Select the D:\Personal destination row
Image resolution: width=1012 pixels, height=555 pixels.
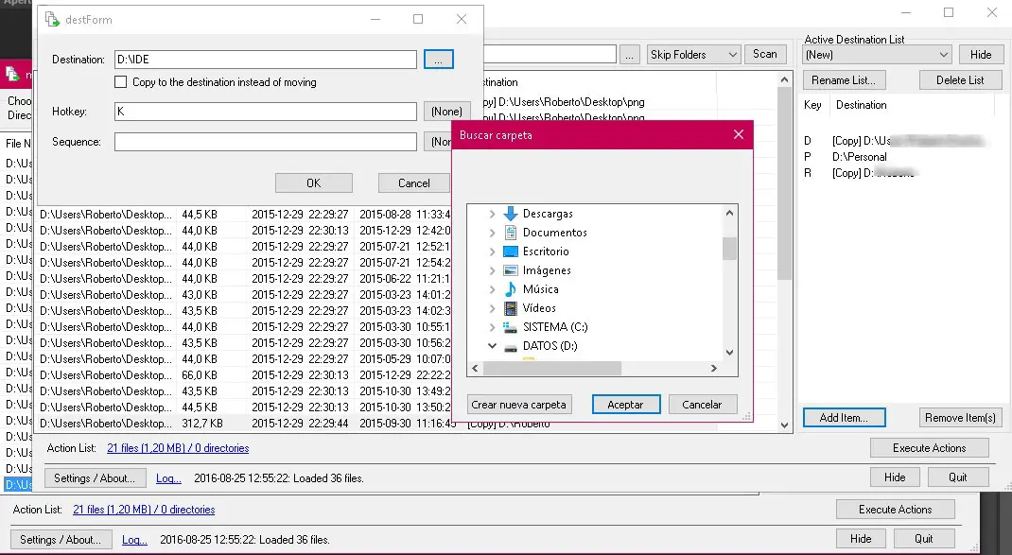pos(898,157)
